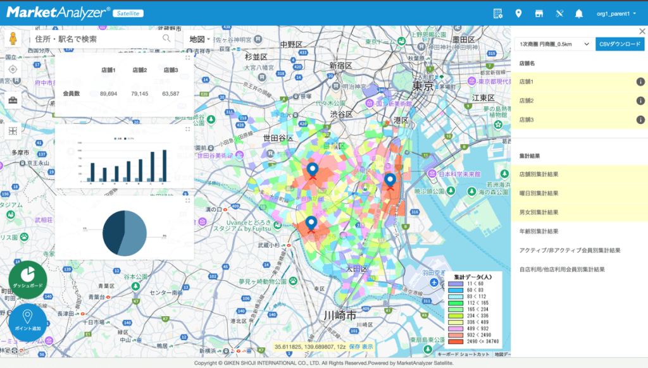Open notifications bell
The image size is (648, 368).
pos(579,14)
